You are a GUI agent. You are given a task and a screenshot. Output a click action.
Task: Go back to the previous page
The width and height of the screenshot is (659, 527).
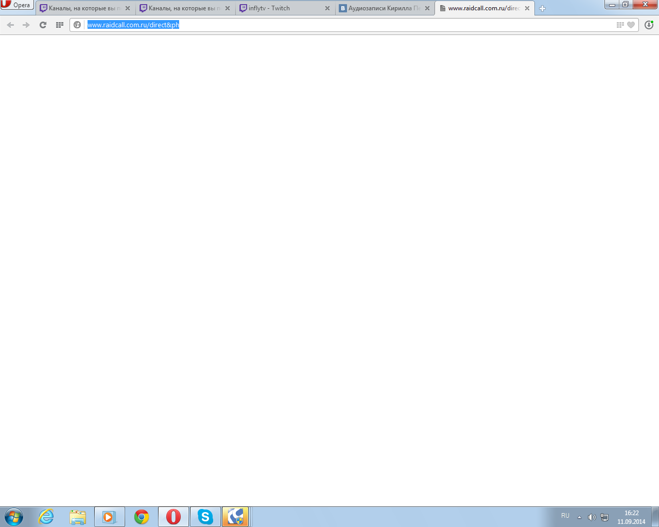(x=10, y=25)
